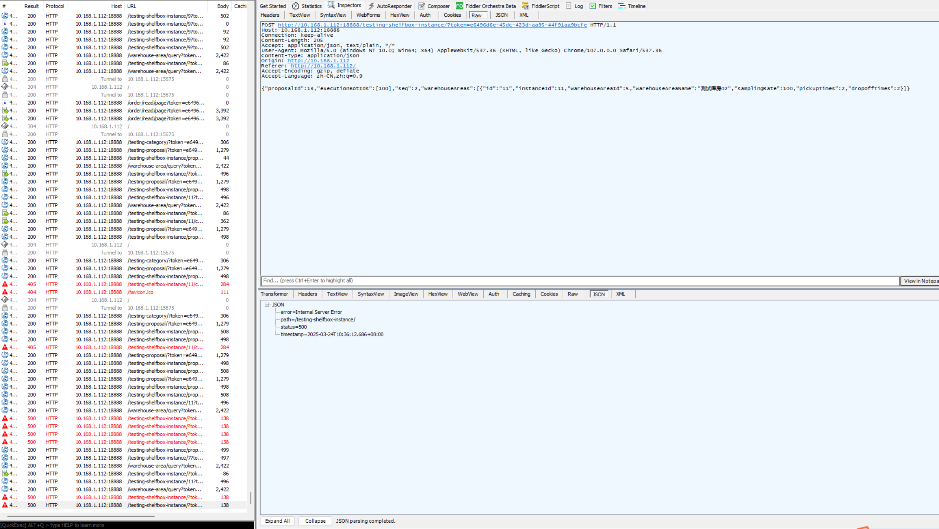This screenshot has width=939, height=529.
Task: Open response ImageView tab
Action: coord(406,294)
